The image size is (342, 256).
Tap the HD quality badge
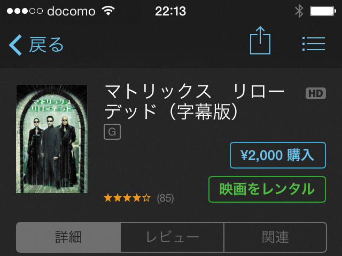316,93
